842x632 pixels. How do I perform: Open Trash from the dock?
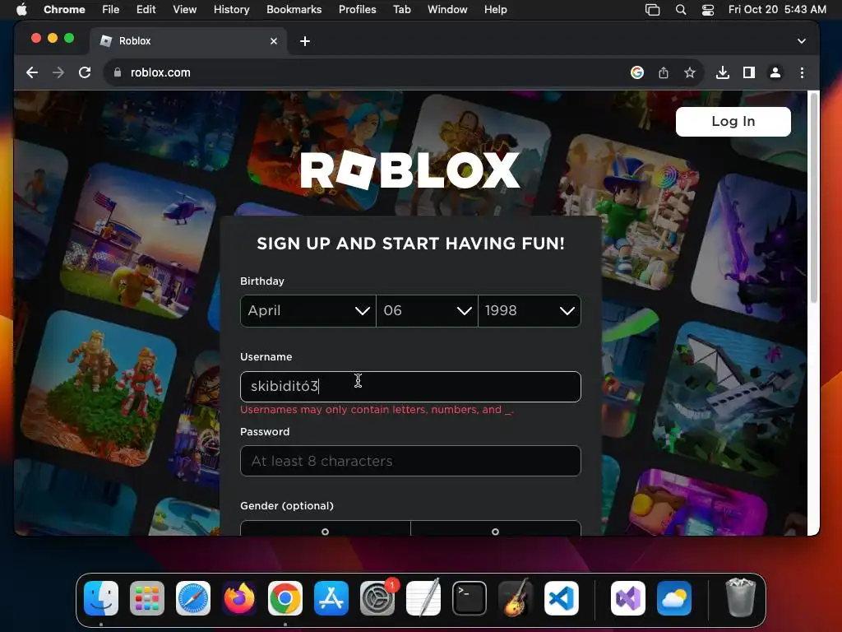[741, 598]
